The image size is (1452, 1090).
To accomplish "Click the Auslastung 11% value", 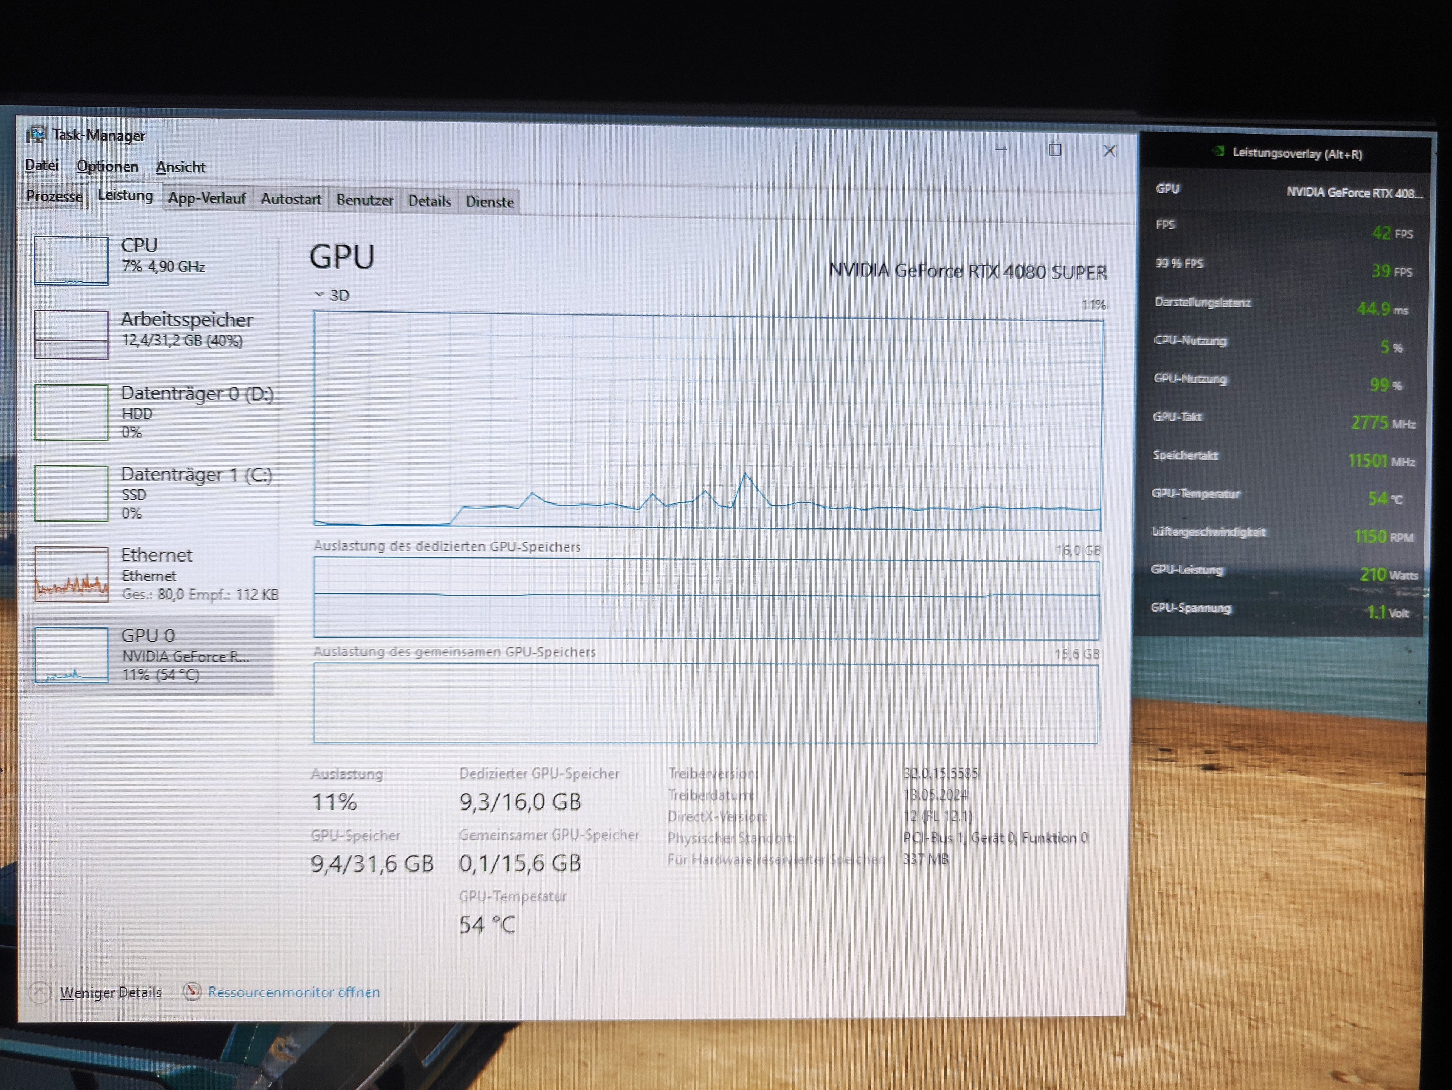I will coord(334,802).
